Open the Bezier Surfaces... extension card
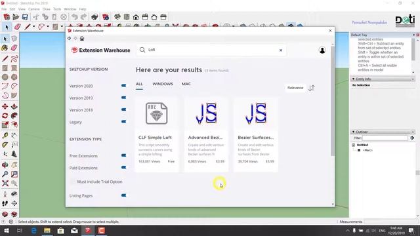420x236 pixels. (x=256, y=134)
